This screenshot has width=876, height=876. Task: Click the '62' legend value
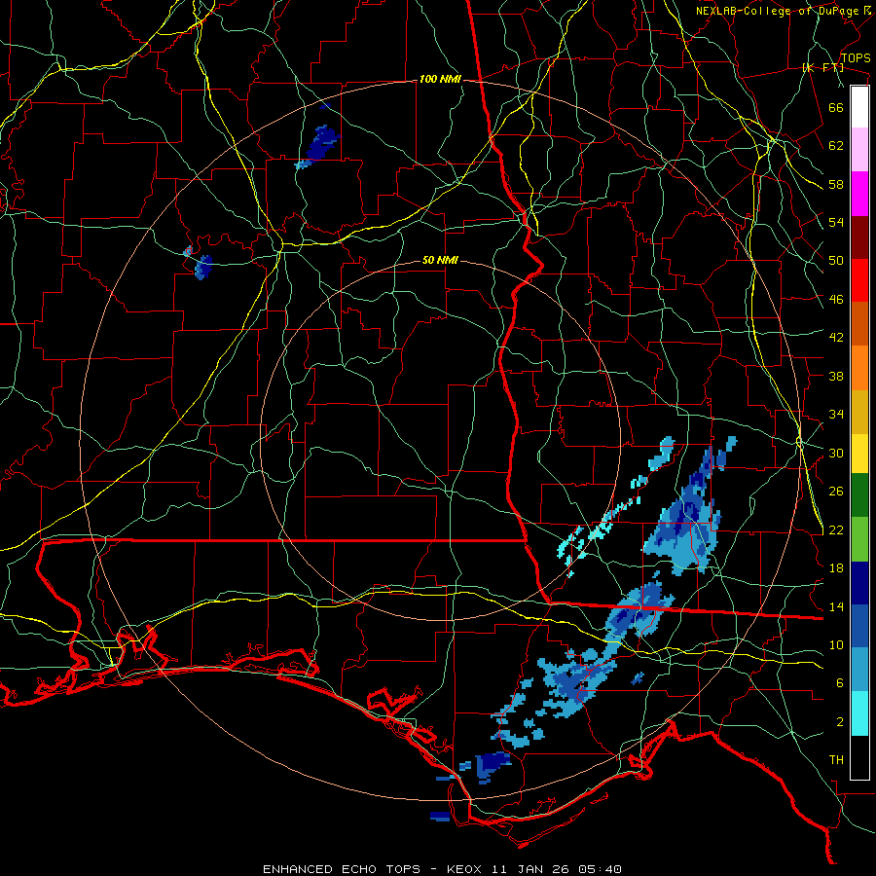tap(836, 146)
